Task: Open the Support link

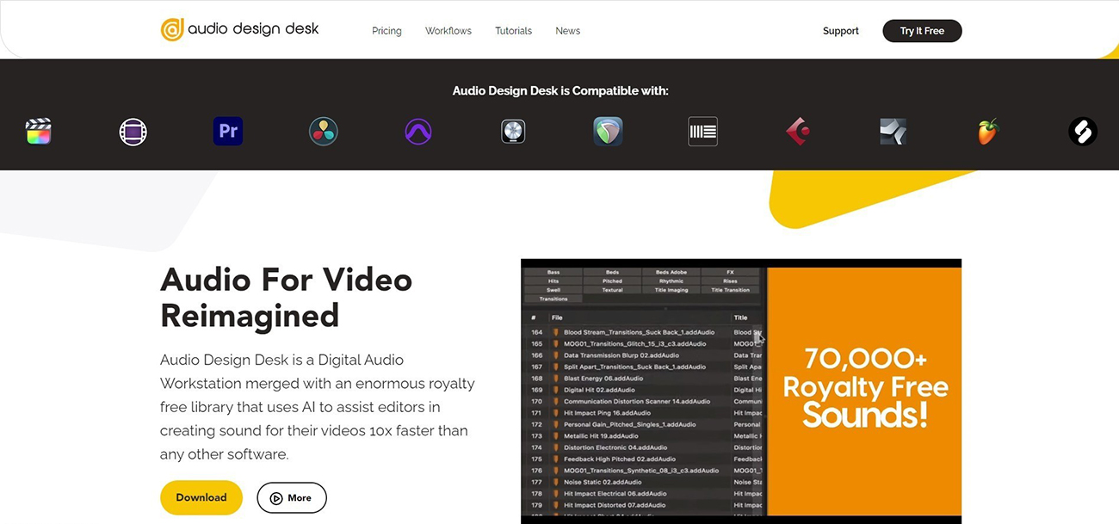Action: pos(840,31)
